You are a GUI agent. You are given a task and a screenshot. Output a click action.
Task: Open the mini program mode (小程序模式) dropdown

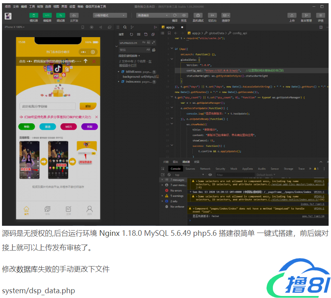click(x=110, y=15)
